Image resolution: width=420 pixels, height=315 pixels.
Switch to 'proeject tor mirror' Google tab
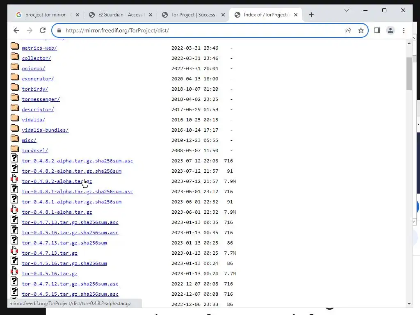(47, 15)
